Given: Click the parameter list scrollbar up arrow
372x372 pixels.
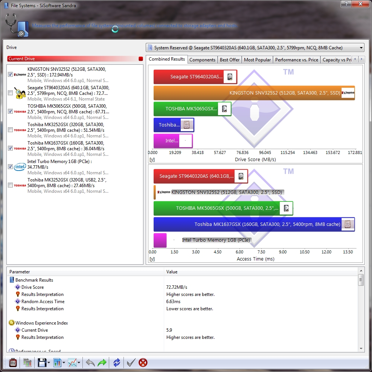Looking at the screenshot, I should [361, 271].
